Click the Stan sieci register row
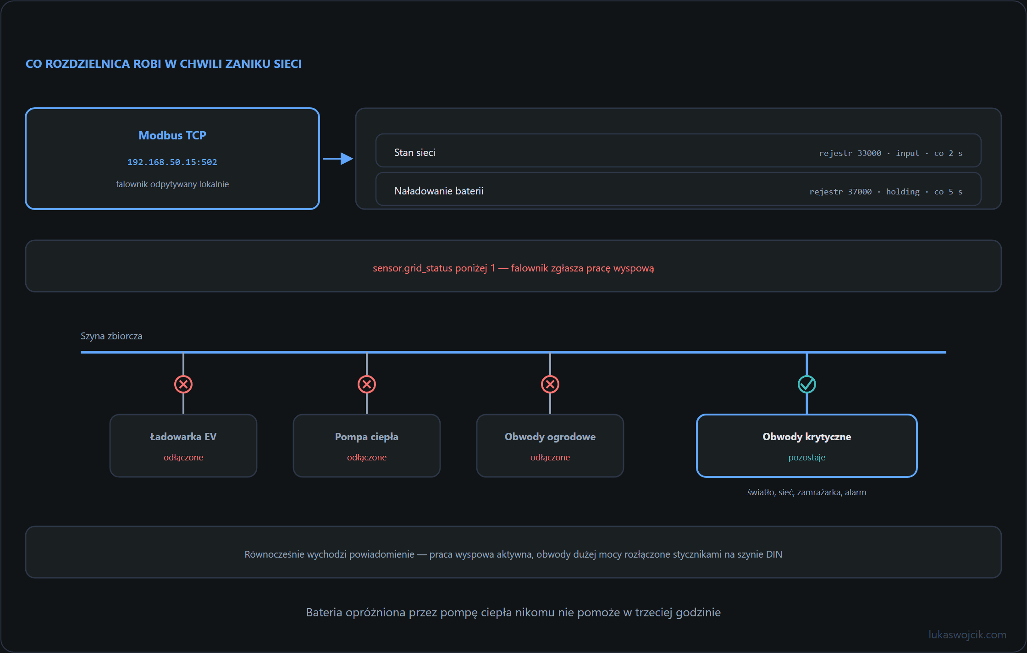This screenshot has width=1027, height=653. click(679, 150)
